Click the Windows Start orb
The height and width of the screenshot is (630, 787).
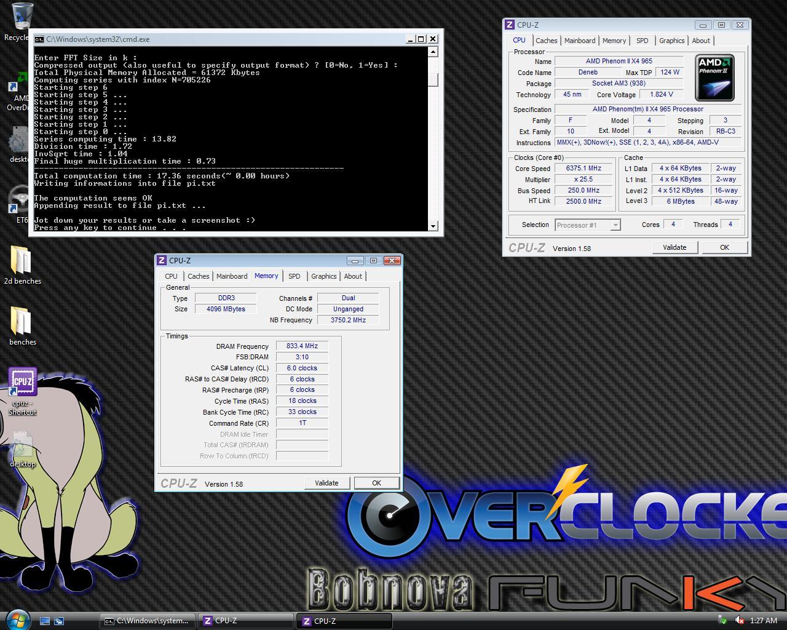coord(17,619)
